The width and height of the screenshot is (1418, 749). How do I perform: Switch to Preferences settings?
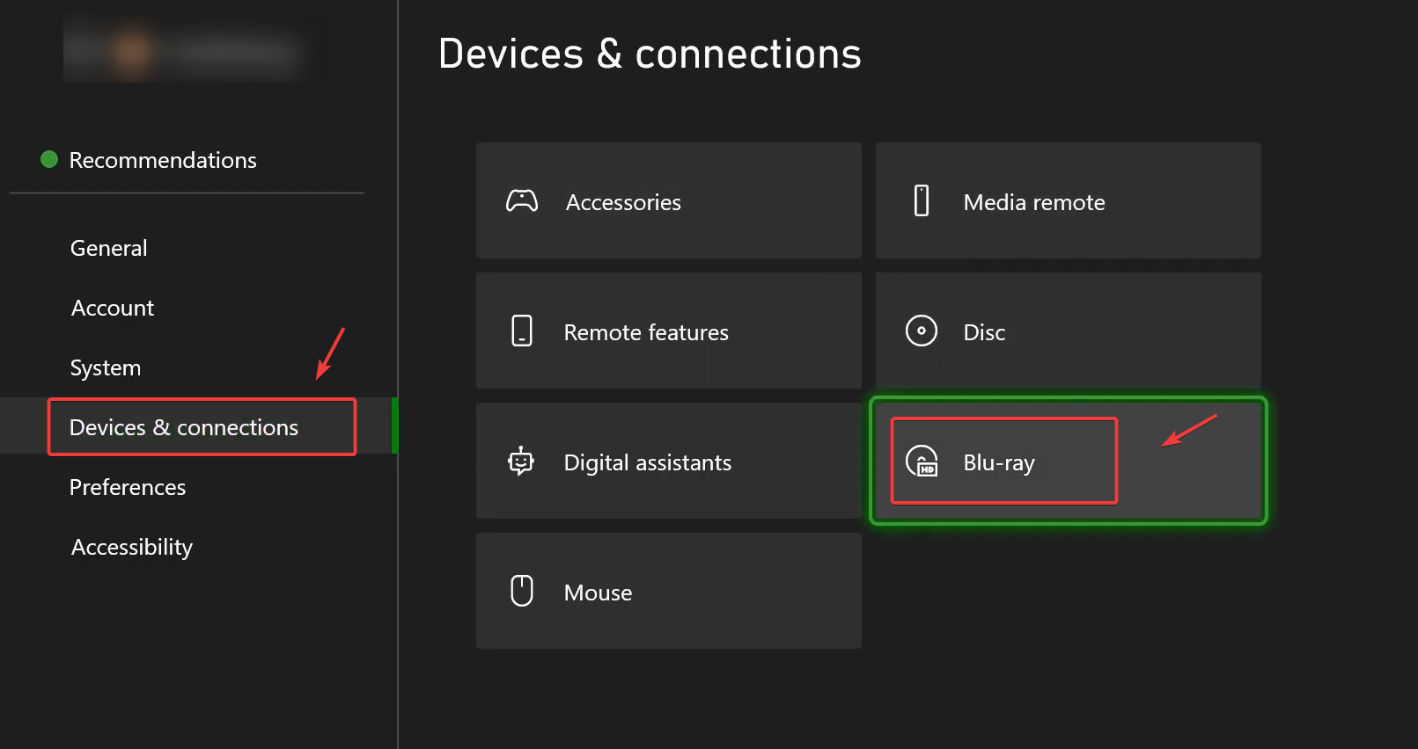128,487
